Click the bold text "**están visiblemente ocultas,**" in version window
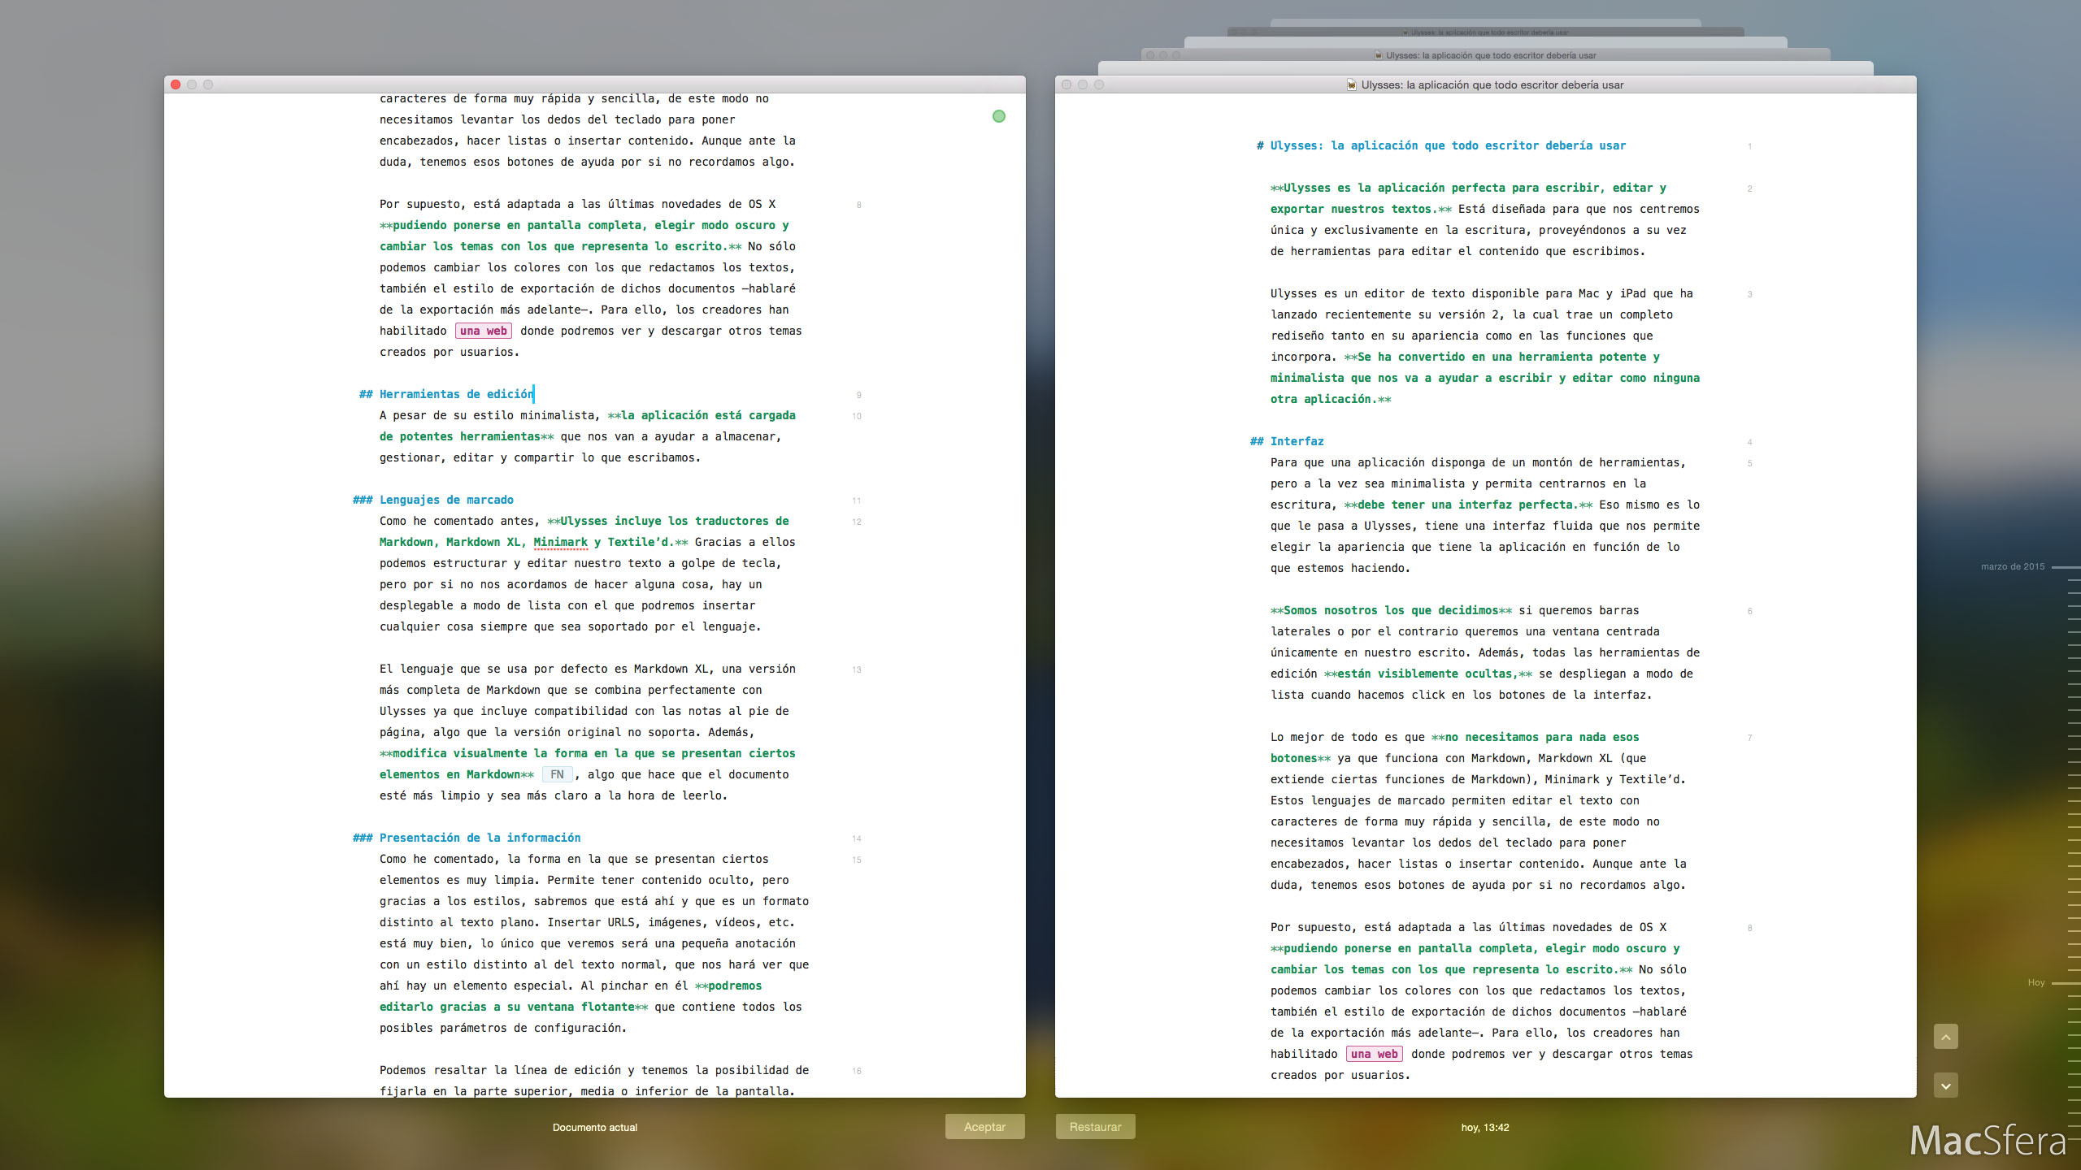This screenshot has width=2081, height=1170. coord(1428,674)
